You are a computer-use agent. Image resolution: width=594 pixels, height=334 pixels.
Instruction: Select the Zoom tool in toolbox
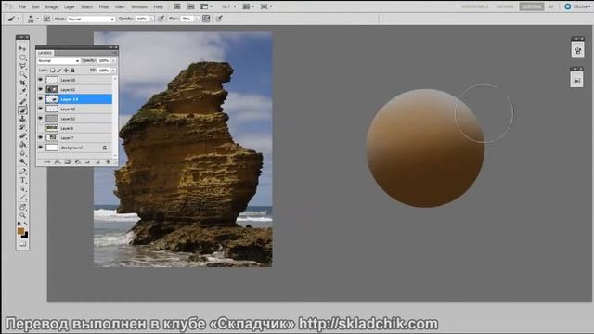tap(22, 215)
